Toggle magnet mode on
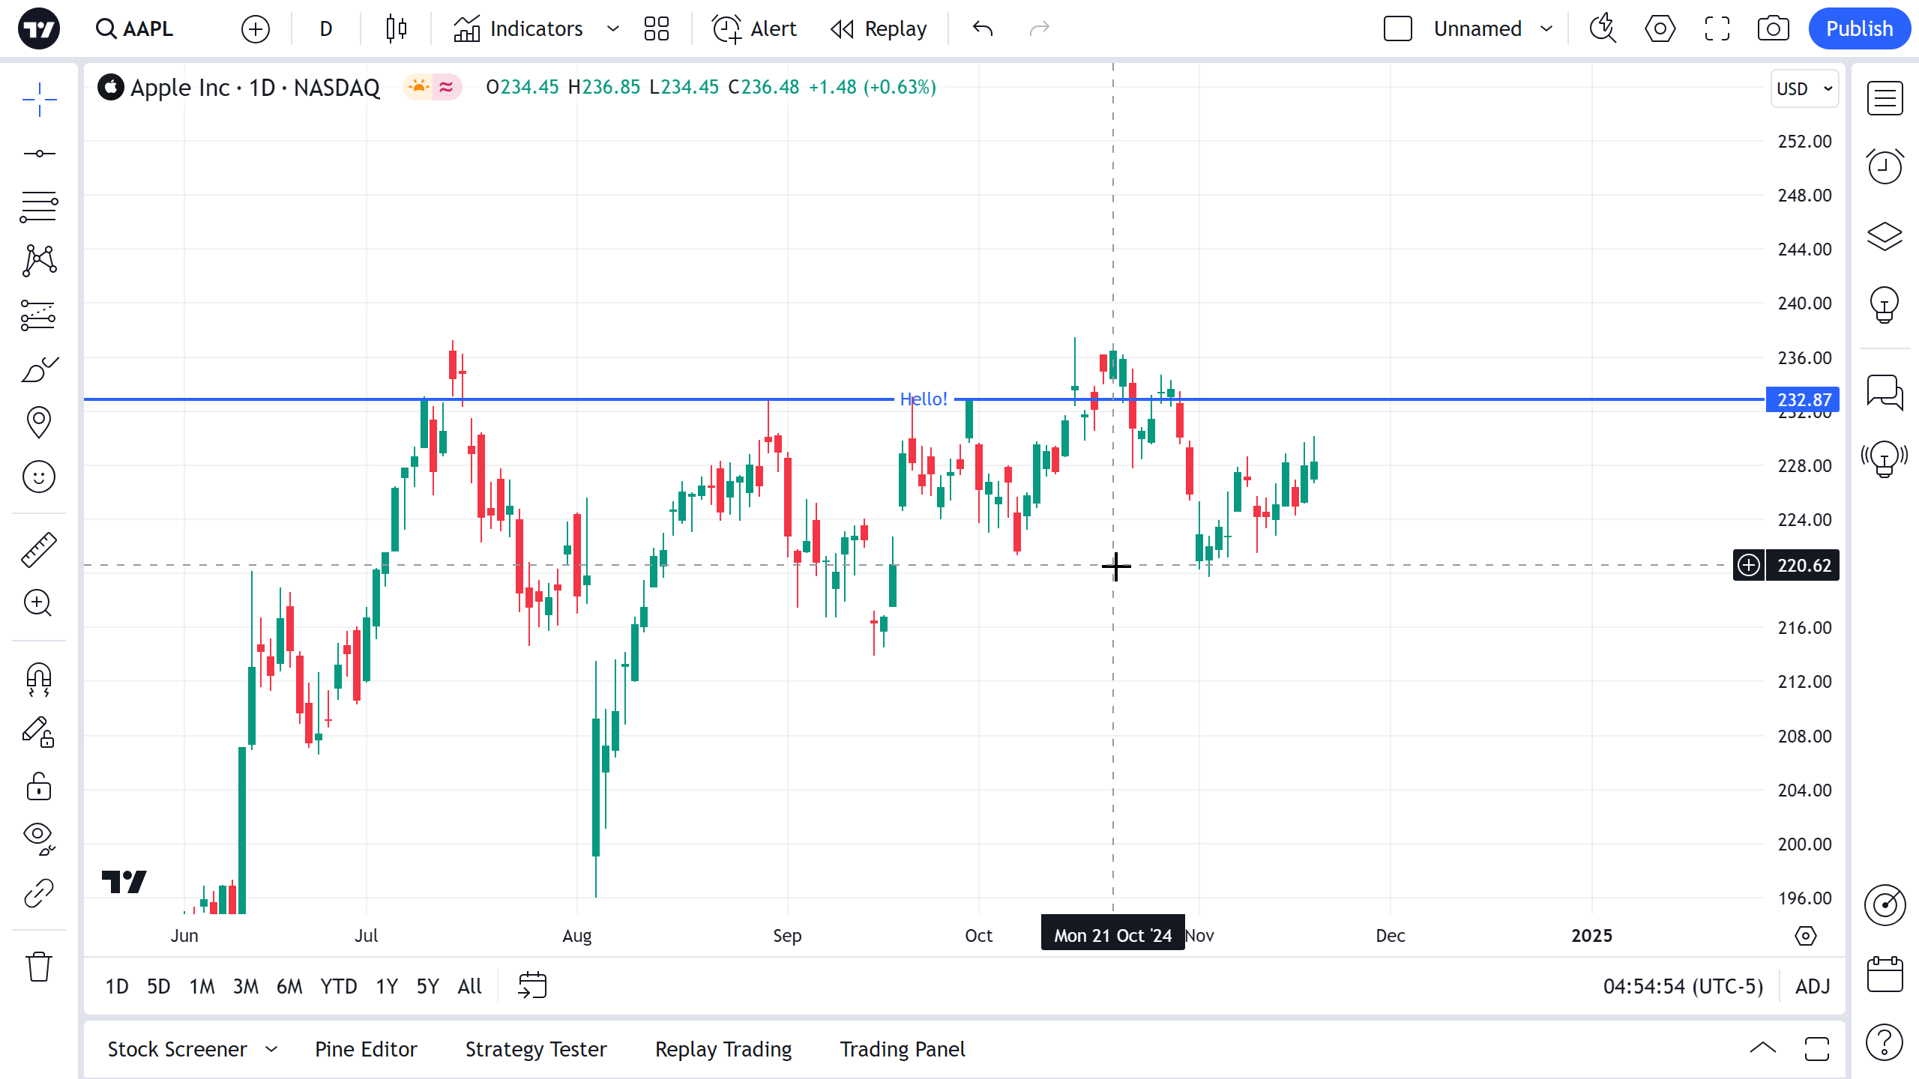The height and width of the screenshot is (1079, 1919). pos(39,679)
